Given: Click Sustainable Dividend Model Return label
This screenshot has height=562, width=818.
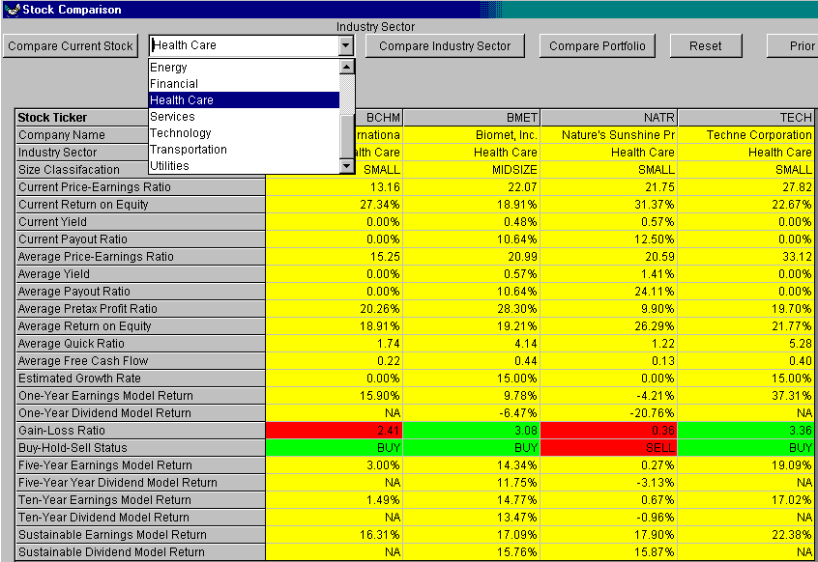Looking at the screenshot, I should pos(140,551).
